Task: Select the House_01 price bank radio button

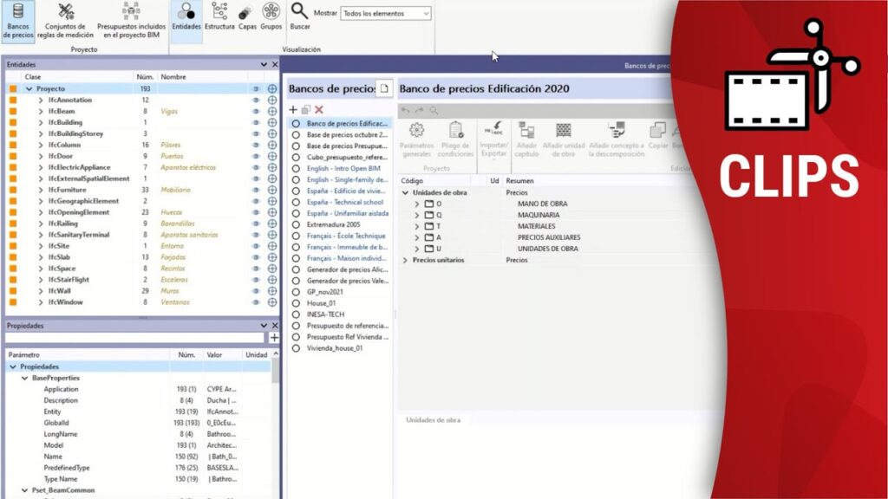Action: pyautogui.click(x=296, y=303)
